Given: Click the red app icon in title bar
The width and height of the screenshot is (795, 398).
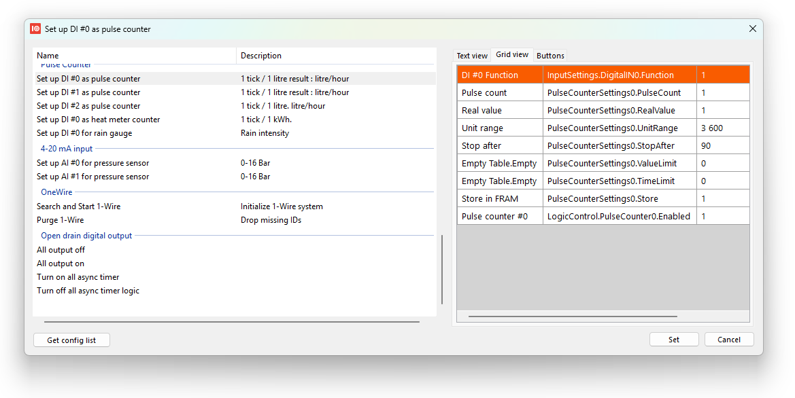Looking at the screenshot, I should 35,29.
